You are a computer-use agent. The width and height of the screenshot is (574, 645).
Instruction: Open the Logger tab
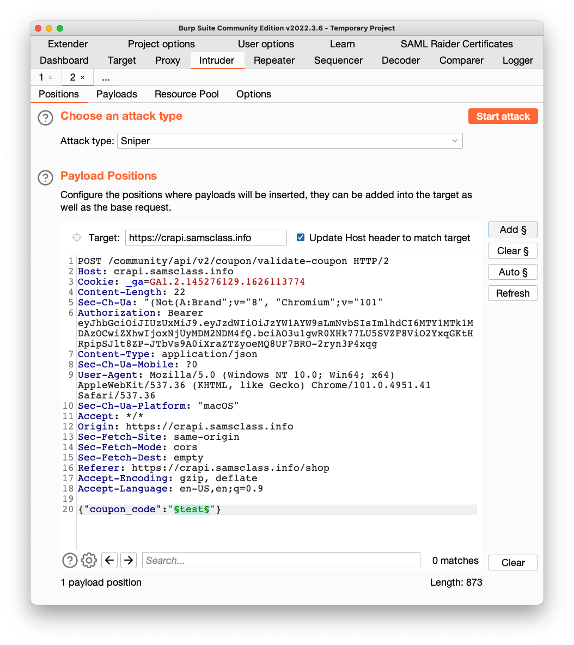click(x=517, y=60)
